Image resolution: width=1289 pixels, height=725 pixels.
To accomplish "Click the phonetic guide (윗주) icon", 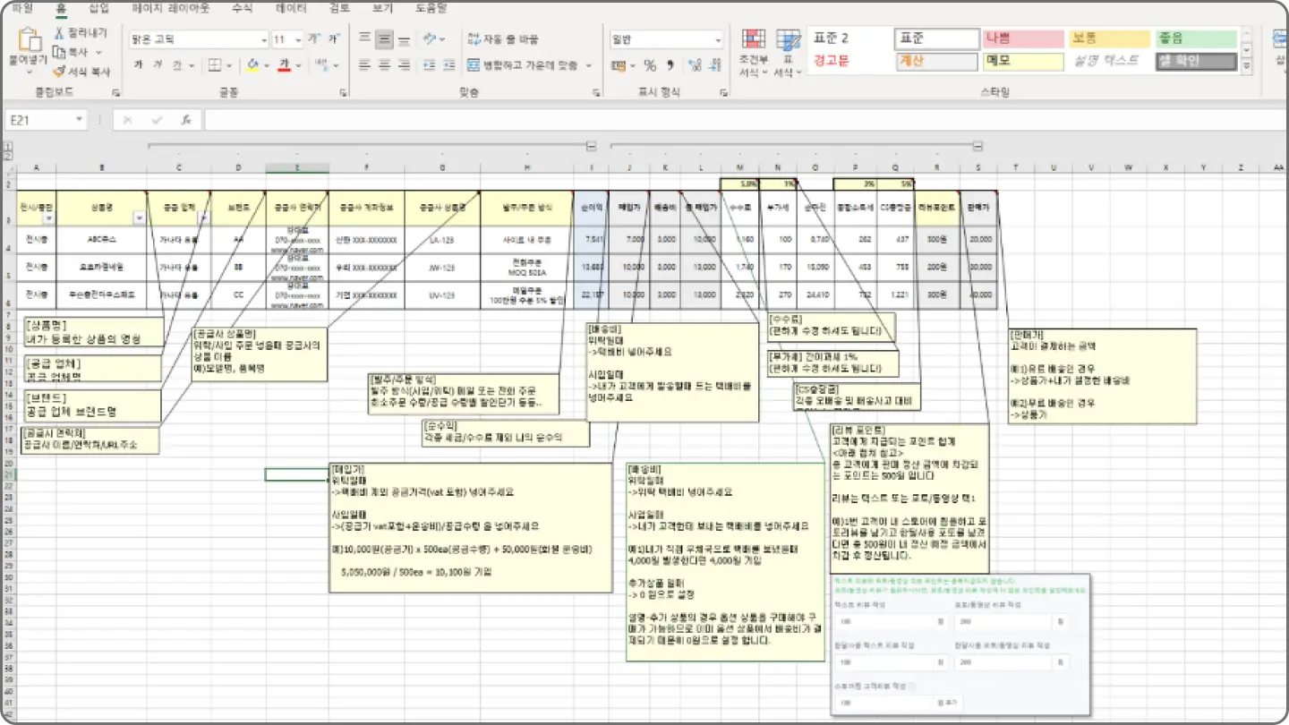I will (x=322, y=65).
